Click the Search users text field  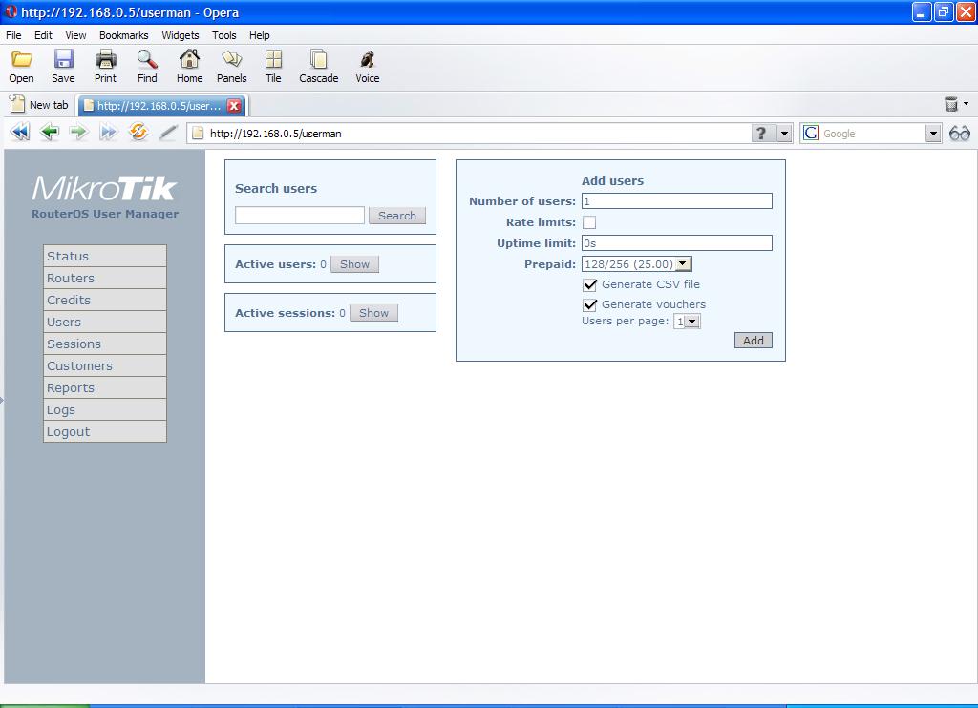299,215
